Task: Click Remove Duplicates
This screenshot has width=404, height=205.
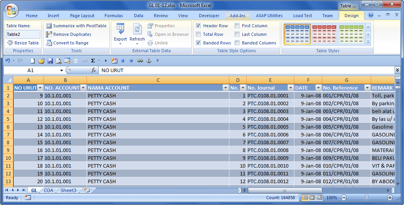Action: click(69, 34)
